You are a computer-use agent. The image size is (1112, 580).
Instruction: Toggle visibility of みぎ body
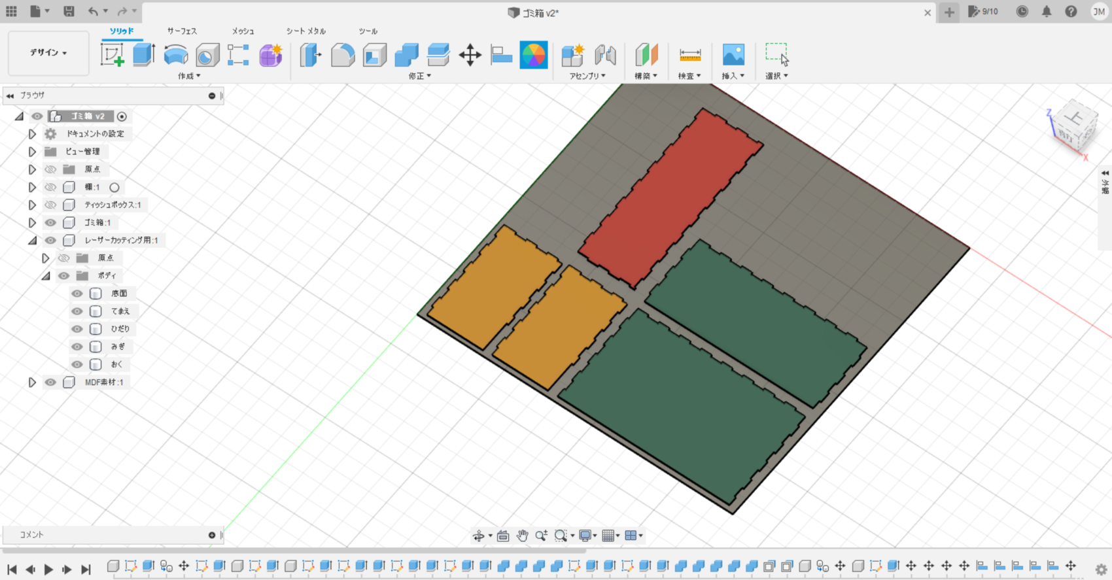(x=77, y=347)
